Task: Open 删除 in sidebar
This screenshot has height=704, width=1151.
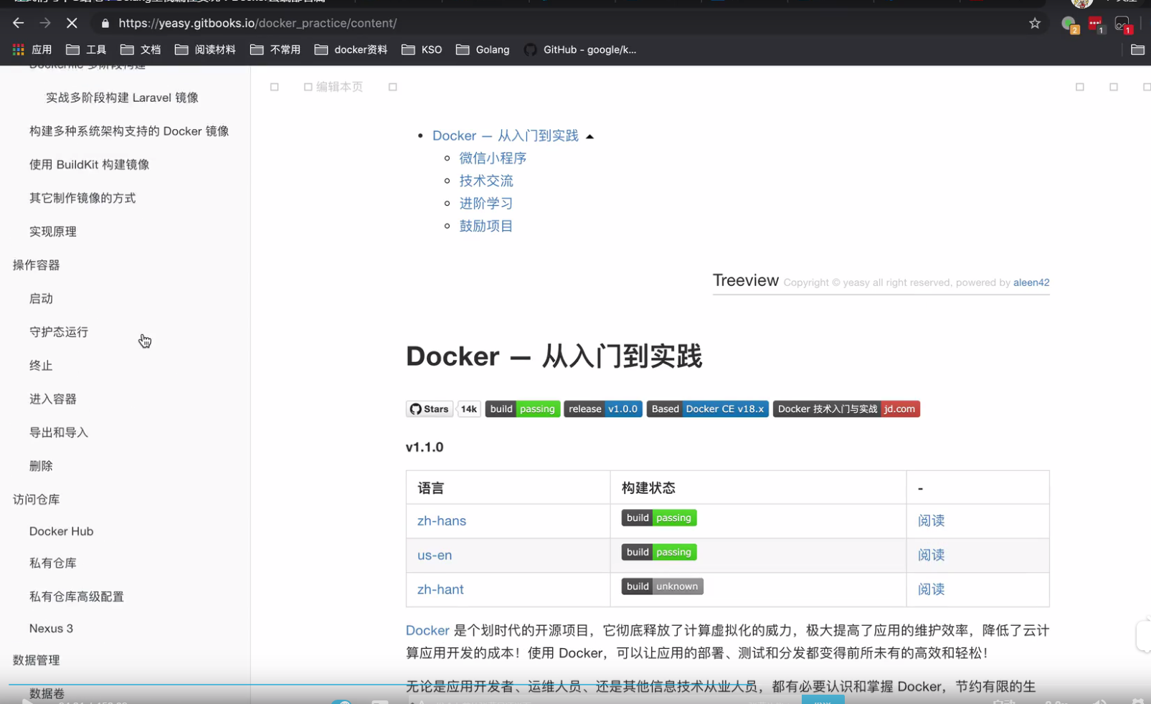Action: [x=41, y=466]
